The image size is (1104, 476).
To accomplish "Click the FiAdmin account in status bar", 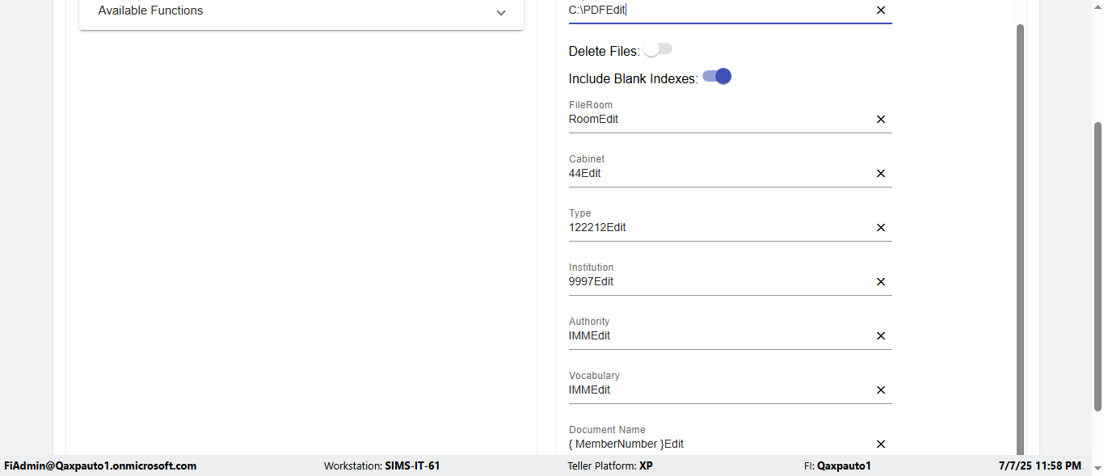I will 100,466.
